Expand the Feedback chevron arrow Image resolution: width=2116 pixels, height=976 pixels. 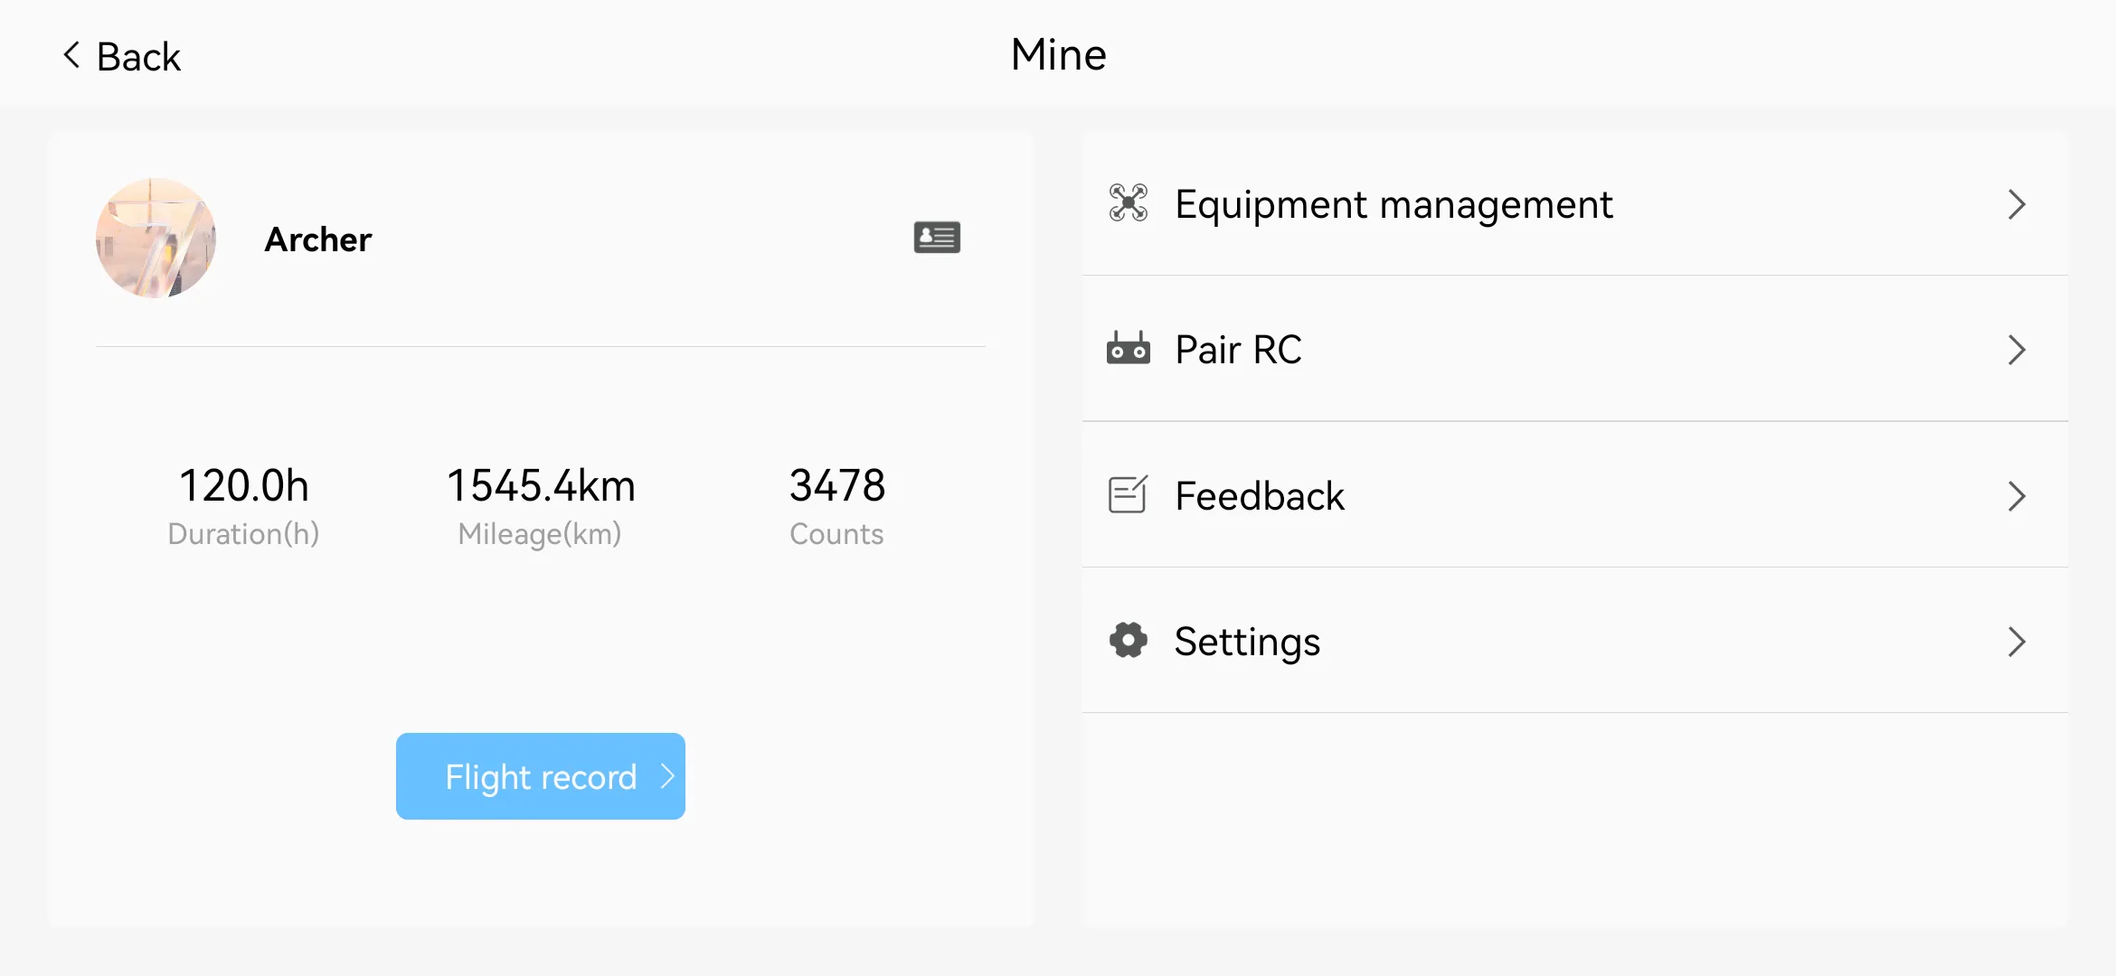(2017, 496)
